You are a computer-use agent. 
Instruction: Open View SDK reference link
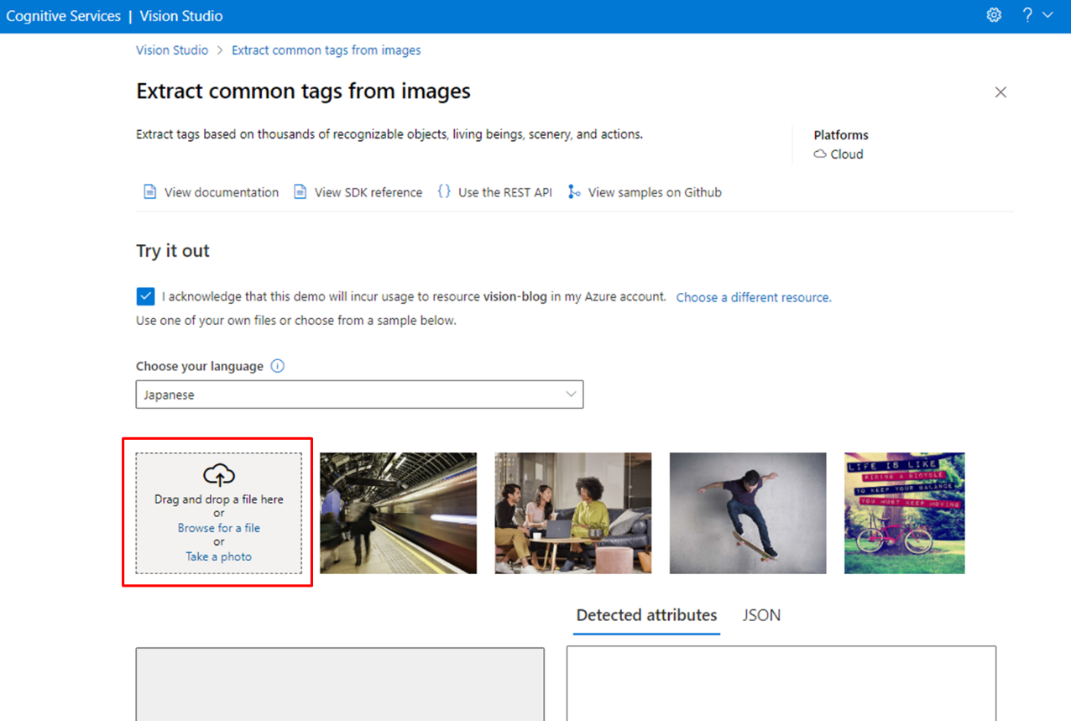(x=368, y=192)
